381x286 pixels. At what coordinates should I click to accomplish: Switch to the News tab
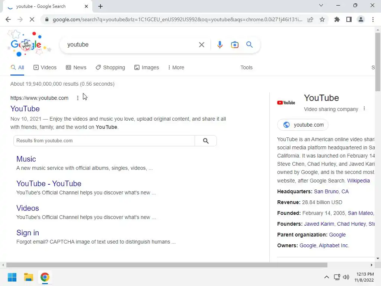pyautogui.click(x=76, y=67)
